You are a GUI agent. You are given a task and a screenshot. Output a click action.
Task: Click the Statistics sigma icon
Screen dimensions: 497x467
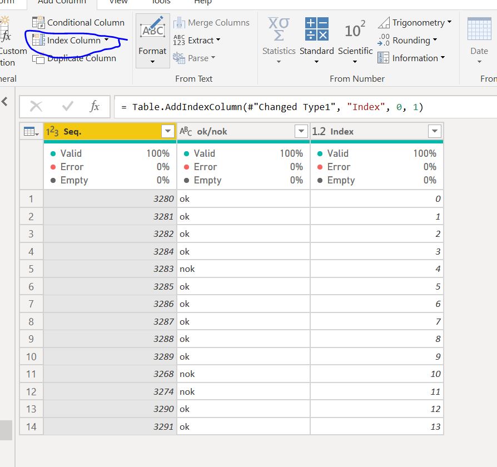[279, 29]
